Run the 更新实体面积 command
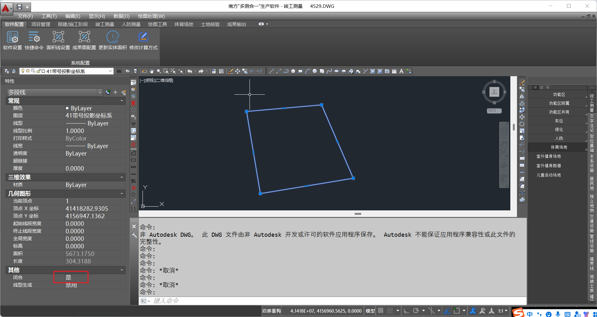Screen dimensions: 597x317 pyautogui.click(x=113, y=41)
